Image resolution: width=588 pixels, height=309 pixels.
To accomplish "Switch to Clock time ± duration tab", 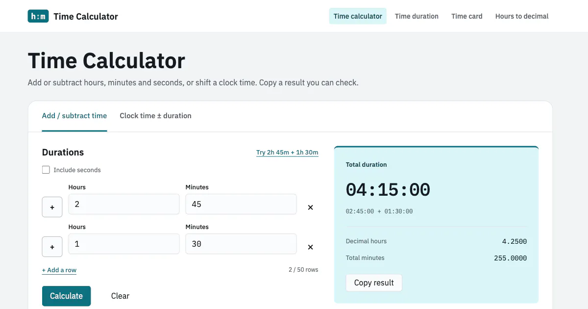I will point(155,116).
